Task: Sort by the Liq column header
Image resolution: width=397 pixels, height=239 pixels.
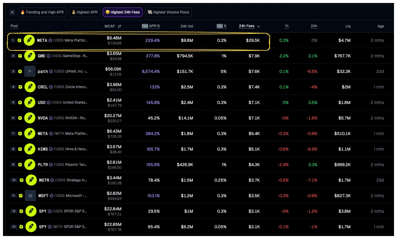Action: point(348,26)
